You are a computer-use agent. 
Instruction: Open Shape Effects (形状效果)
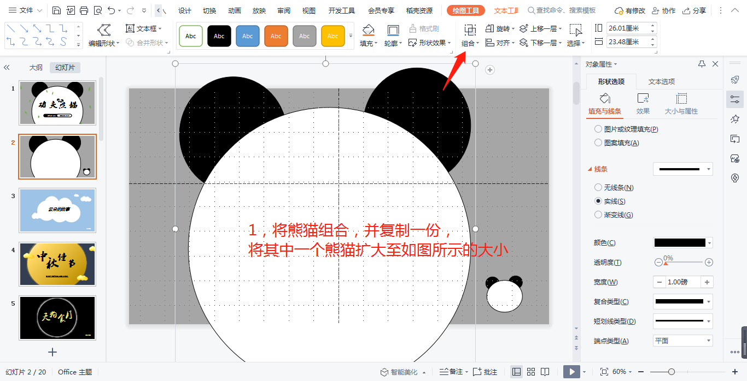430,43
